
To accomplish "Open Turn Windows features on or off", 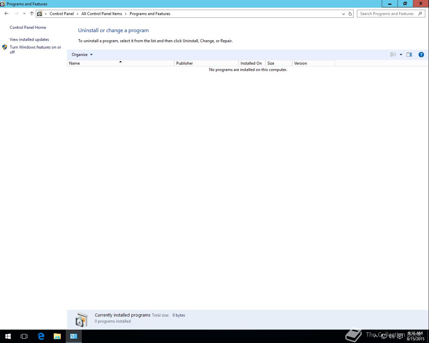I will pos(36,50).
